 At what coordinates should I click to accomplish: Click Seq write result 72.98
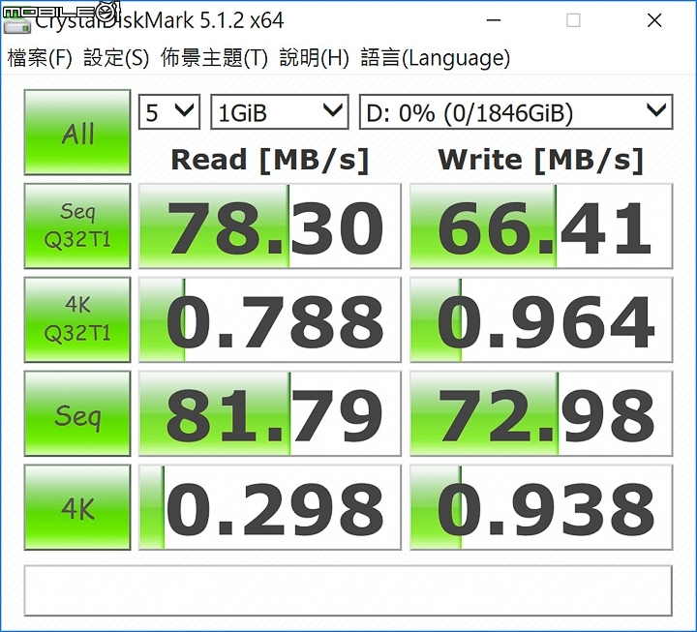click(541, 414)
